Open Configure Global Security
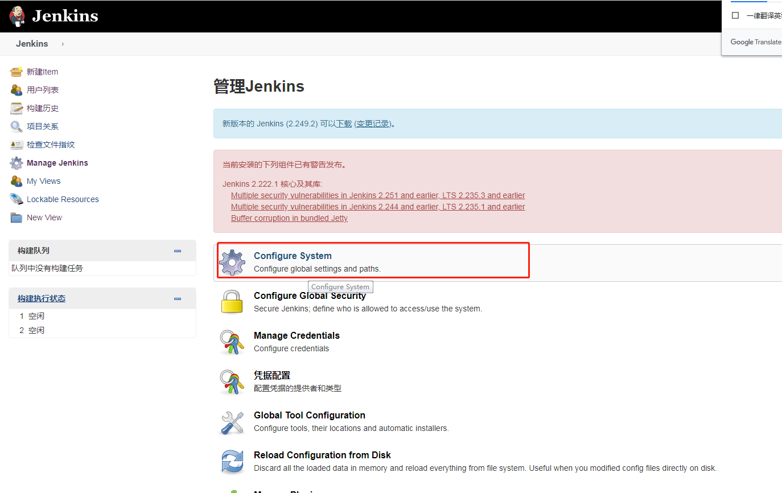The height and width of the screenshot is (493, 782). 310,295
